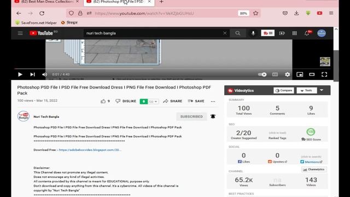350x197 pixels.
Task: Switch to theater mode
Action: tap(312, 74)
